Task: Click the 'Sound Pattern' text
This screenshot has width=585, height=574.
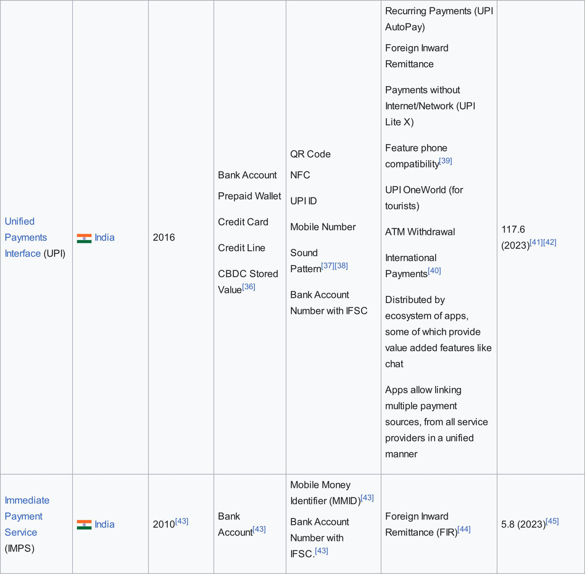Action: tap(305, 261)
